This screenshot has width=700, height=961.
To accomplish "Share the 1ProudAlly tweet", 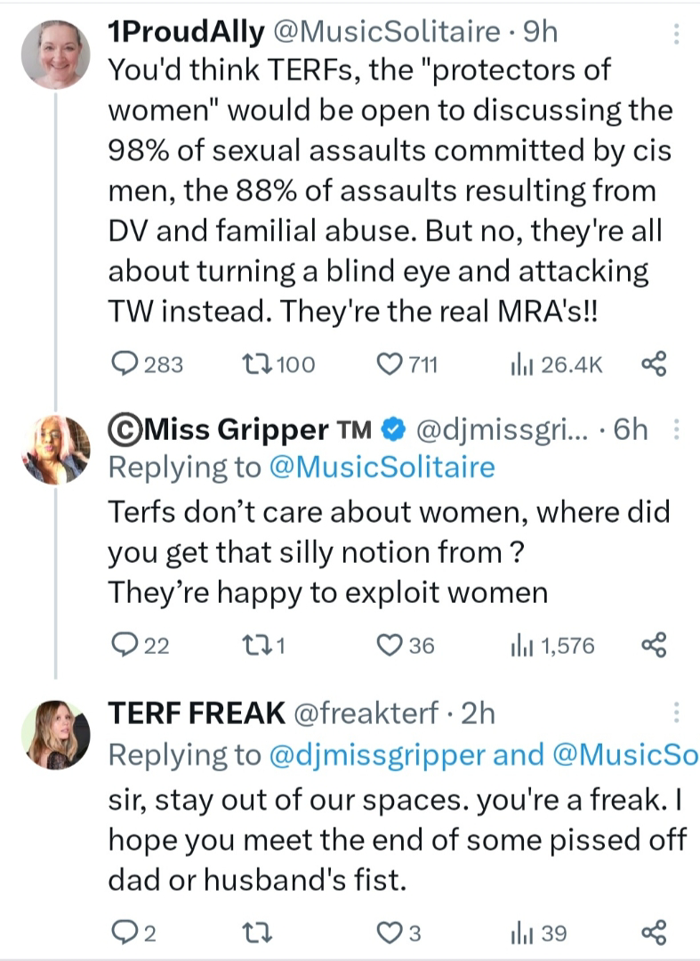I will 654,364.
